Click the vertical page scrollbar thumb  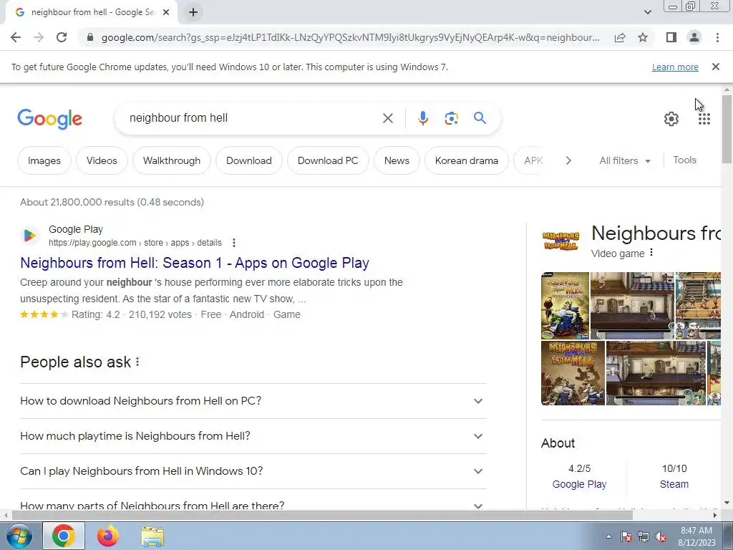[727, 129]
